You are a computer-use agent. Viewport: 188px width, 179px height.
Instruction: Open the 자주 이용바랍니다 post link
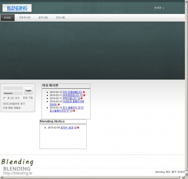(x=72, y=92)
